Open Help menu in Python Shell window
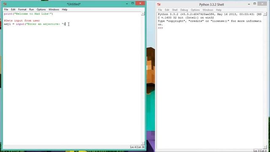The height and width of the screenshot is (152, 270). coord(219,10)
